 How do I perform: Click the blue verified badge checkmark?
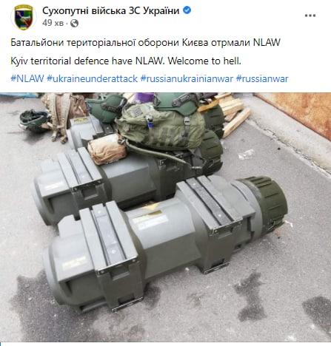coord(187,10)
